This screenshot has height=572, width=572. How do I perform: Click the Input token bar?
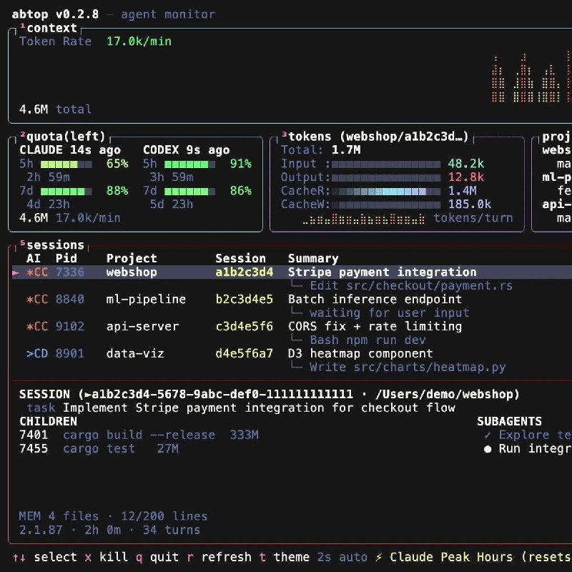click(x=386, y=164)
